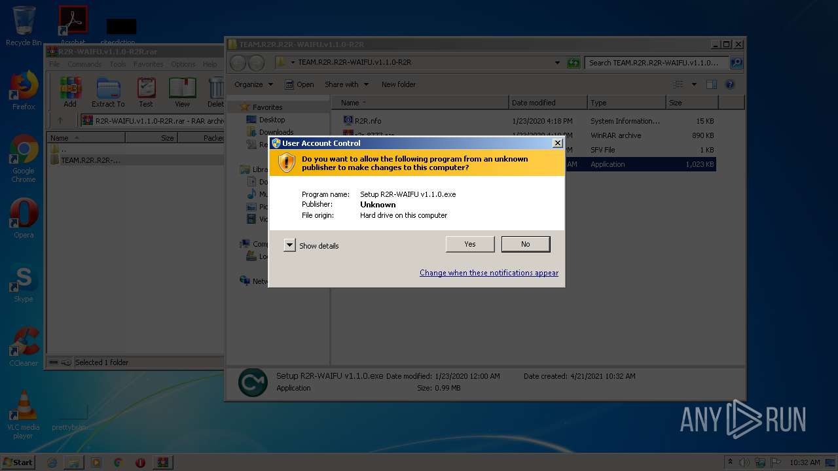Click the Chrome taskbar icon
The height and width of the screenshot is (471, 838).
[x=118, y=462]
